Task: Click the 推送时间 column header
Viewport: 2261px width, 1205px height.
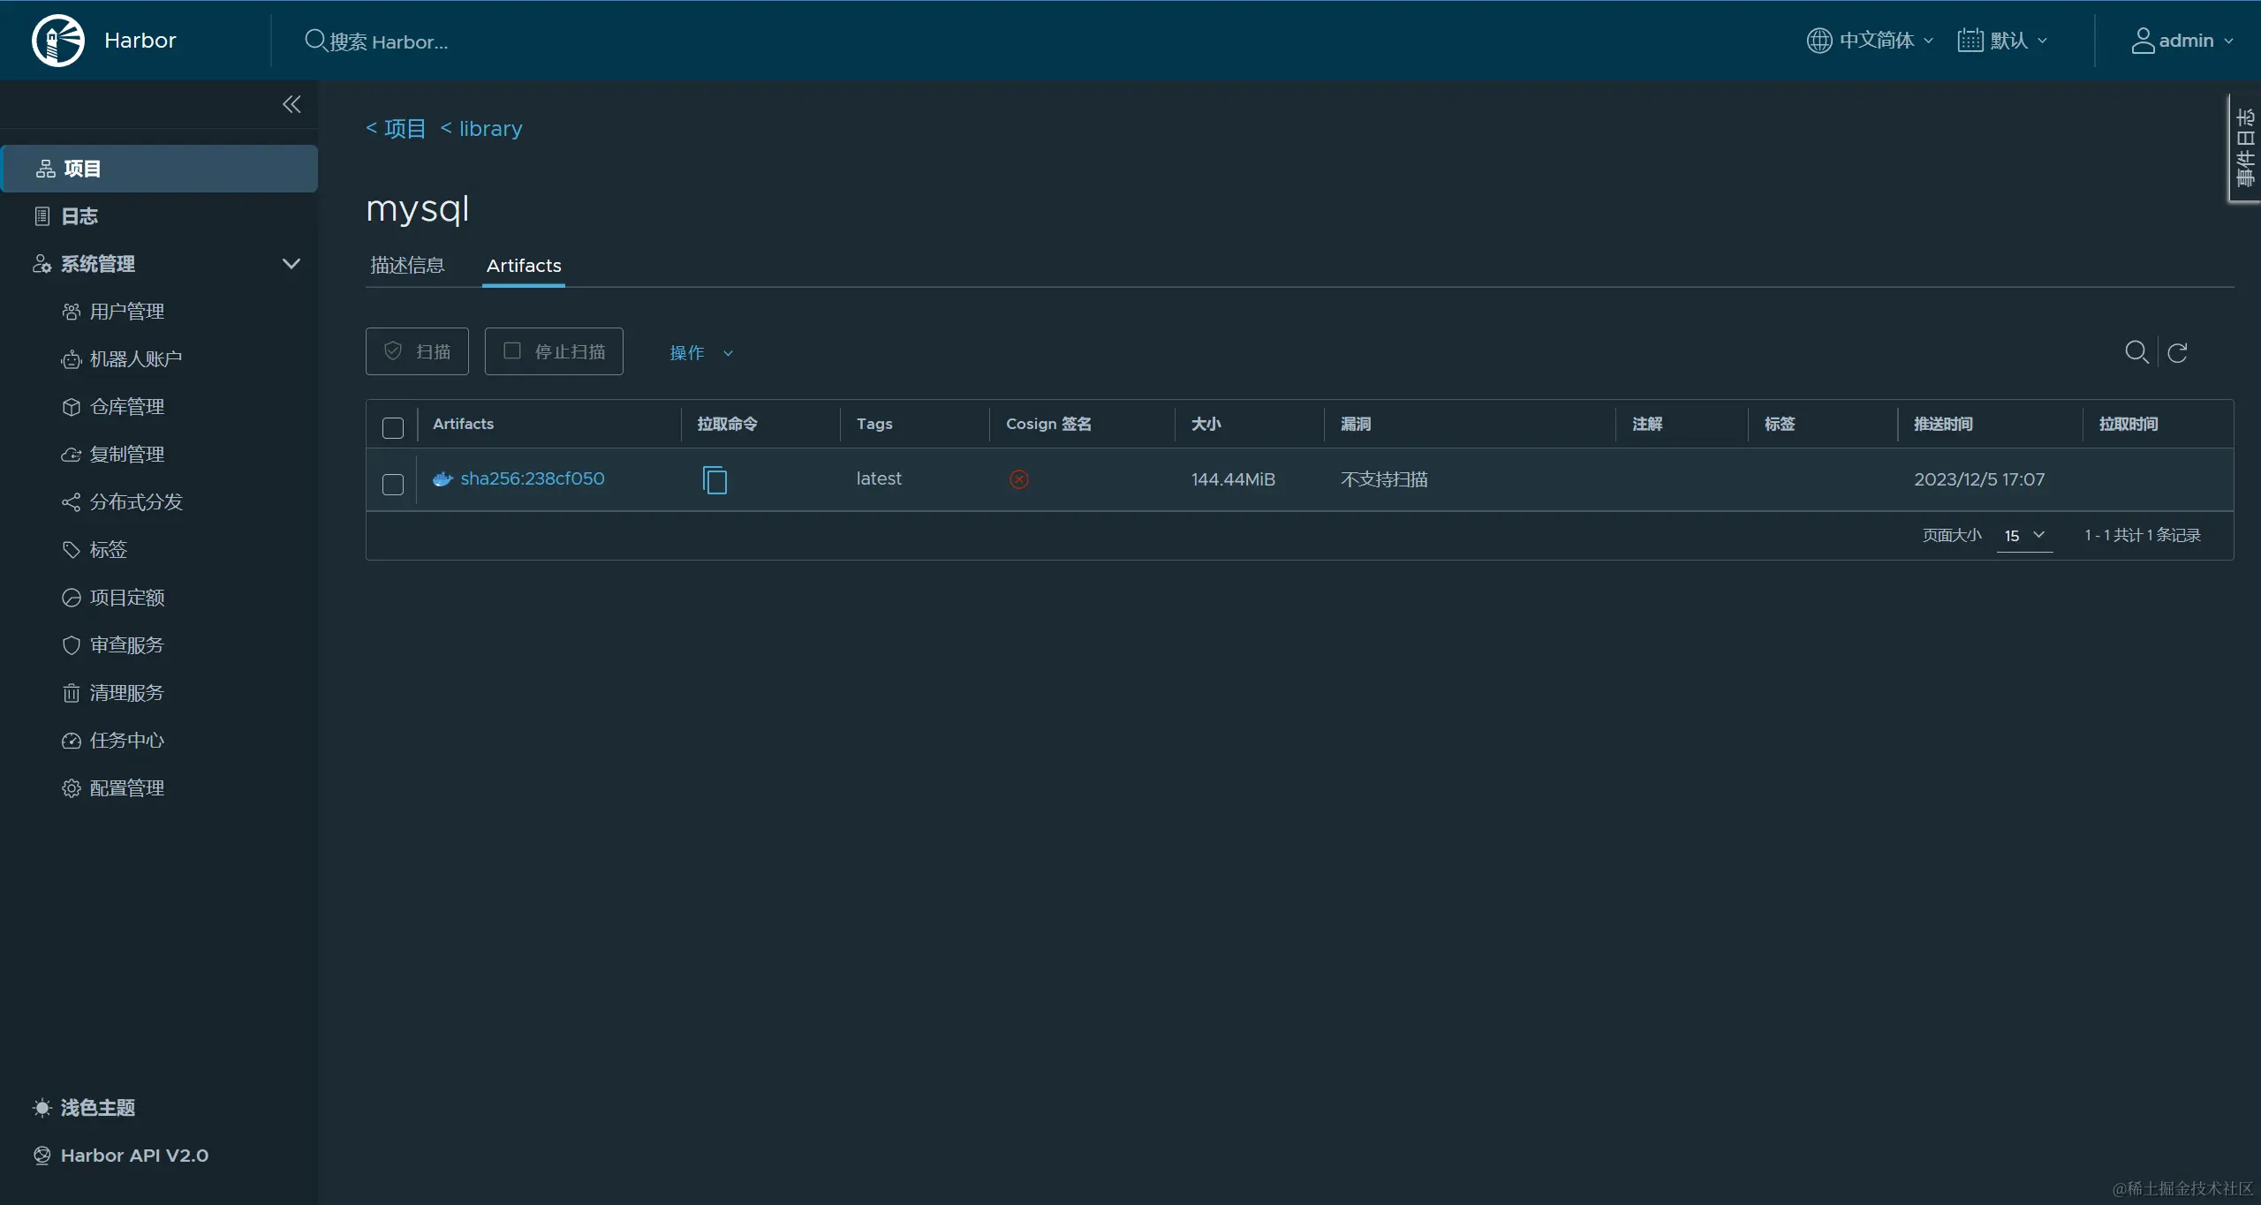Action: (1943, 424)
